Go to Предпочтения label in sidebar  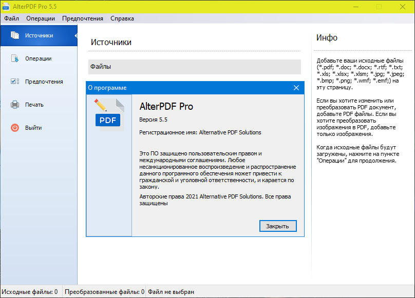click(x=44, y=82)
